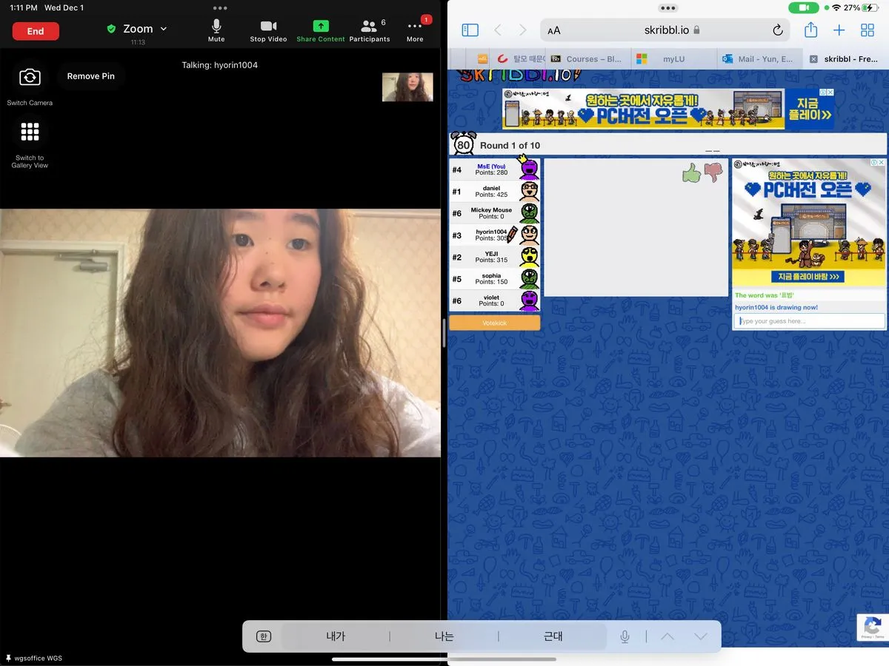Reload the skribbl.io page
The image size is (889, 666).
(777, 30)
